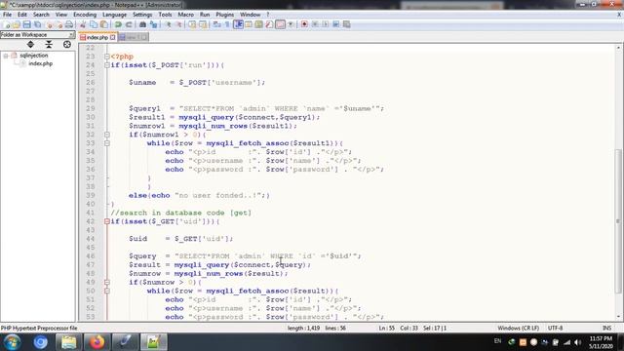Close the index.php tab
Image resolution: width=624 pixels, height=351 pixels.
[x=113, y=37]
